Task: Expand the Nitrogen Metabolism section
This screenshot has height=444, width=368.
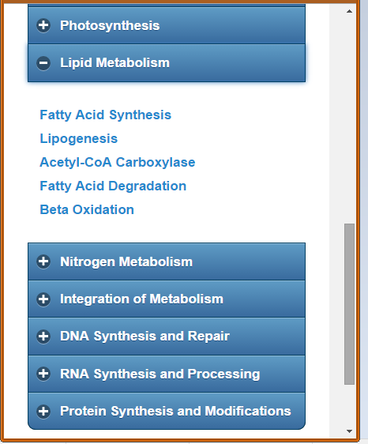Action: [x=167, y=262]
